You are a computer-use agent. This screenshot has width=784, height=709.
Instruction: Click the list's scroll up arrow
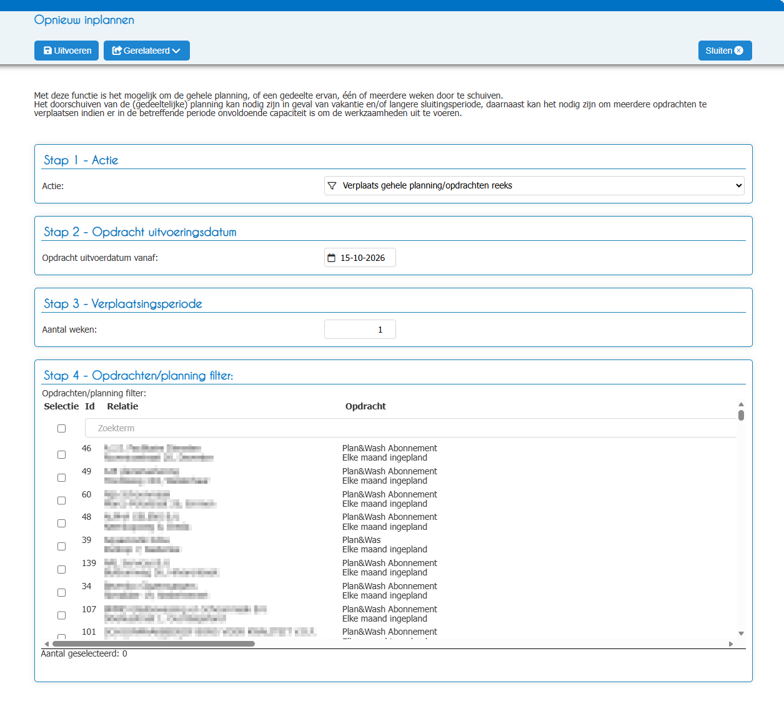741,404
